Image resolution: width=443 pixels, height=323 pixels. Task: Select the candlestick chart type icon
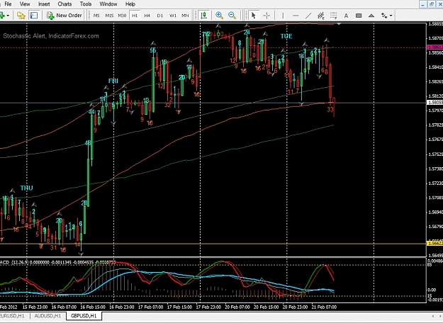pos(203,16)
